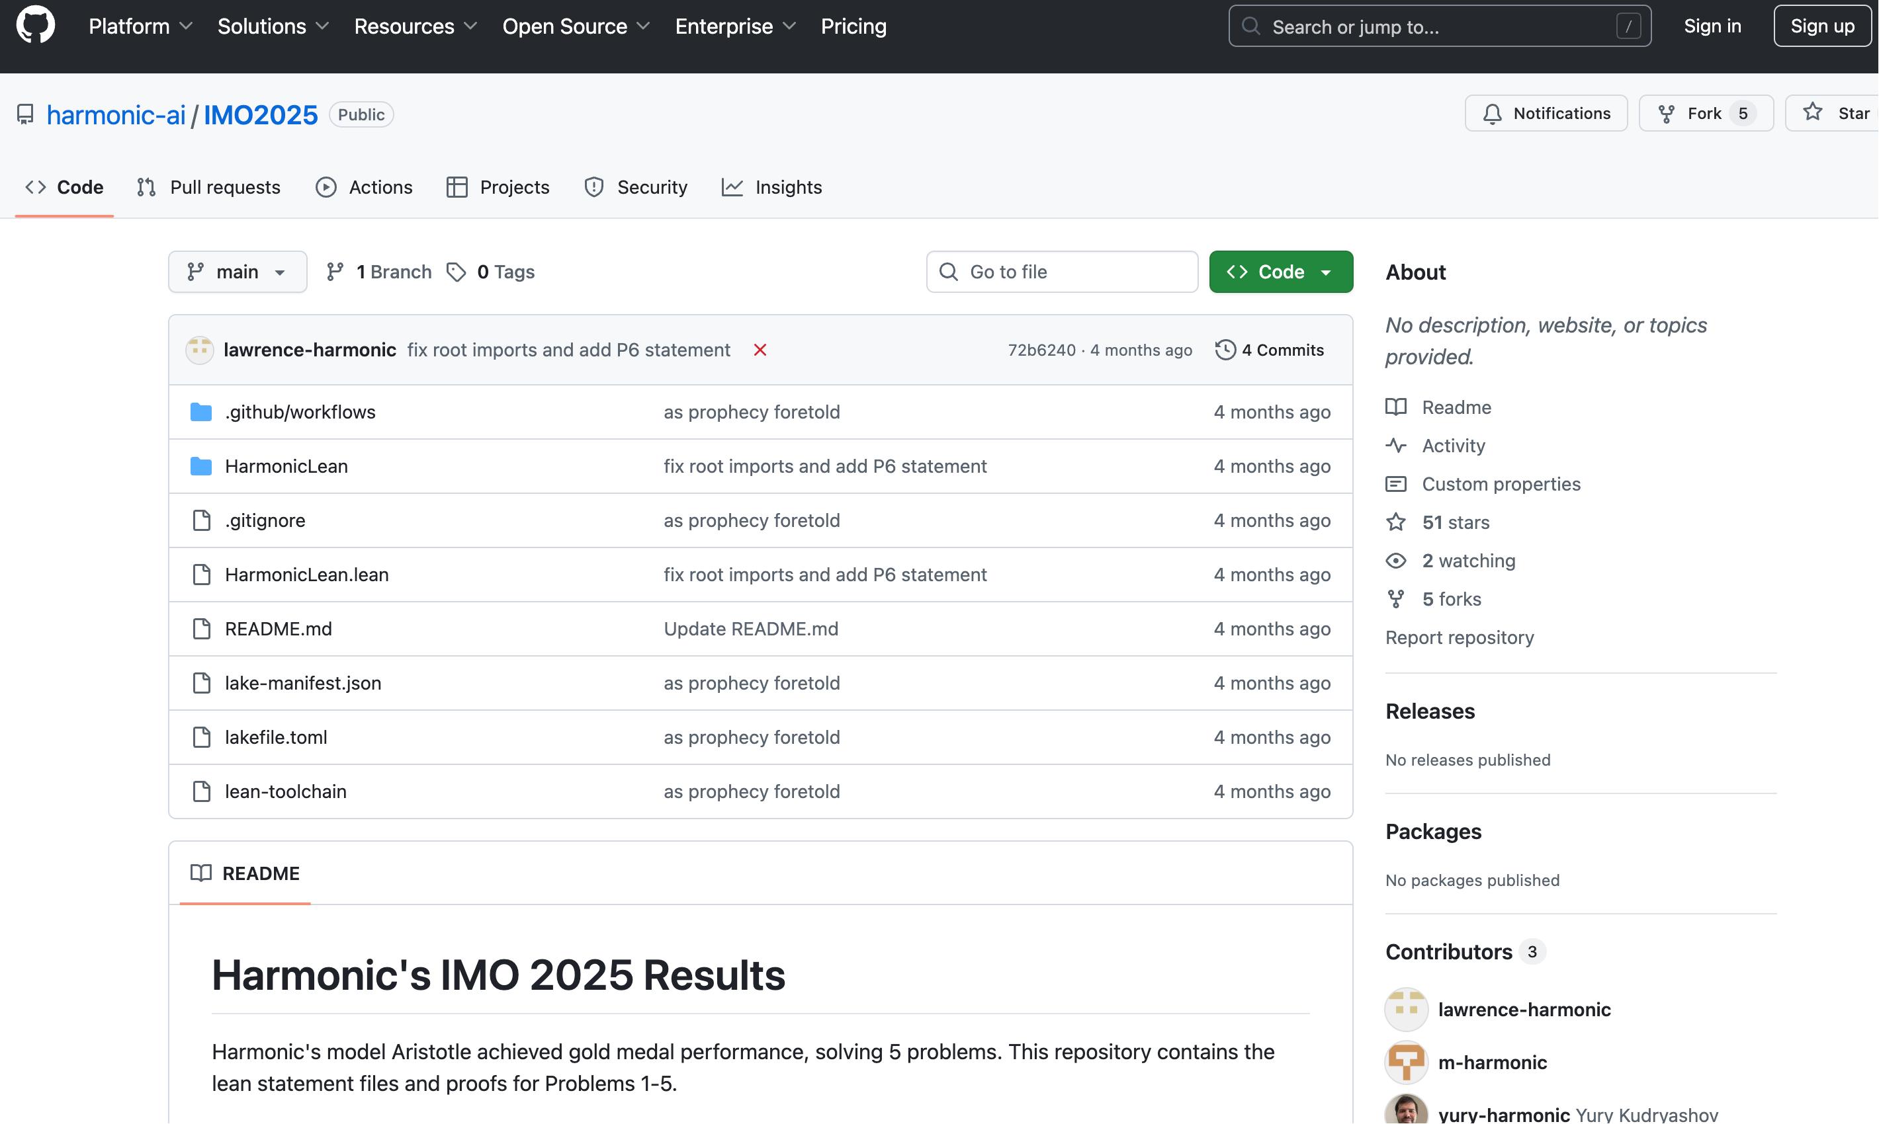
Task: Expand the Platform navigation menu
Action: tap(140, 26)
